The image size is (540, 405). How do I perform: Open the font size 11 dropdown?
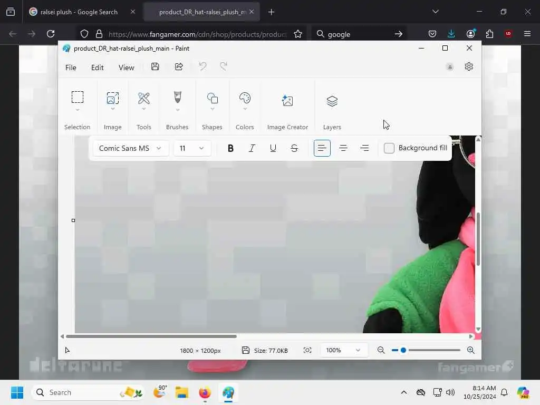192,148
